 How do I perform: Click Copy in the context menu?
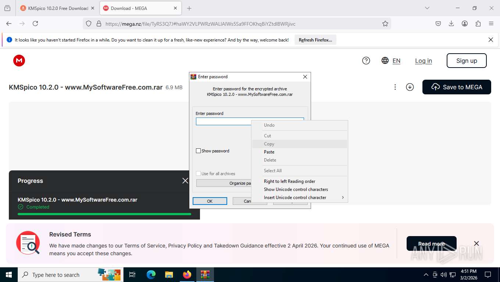click(300, 144)
